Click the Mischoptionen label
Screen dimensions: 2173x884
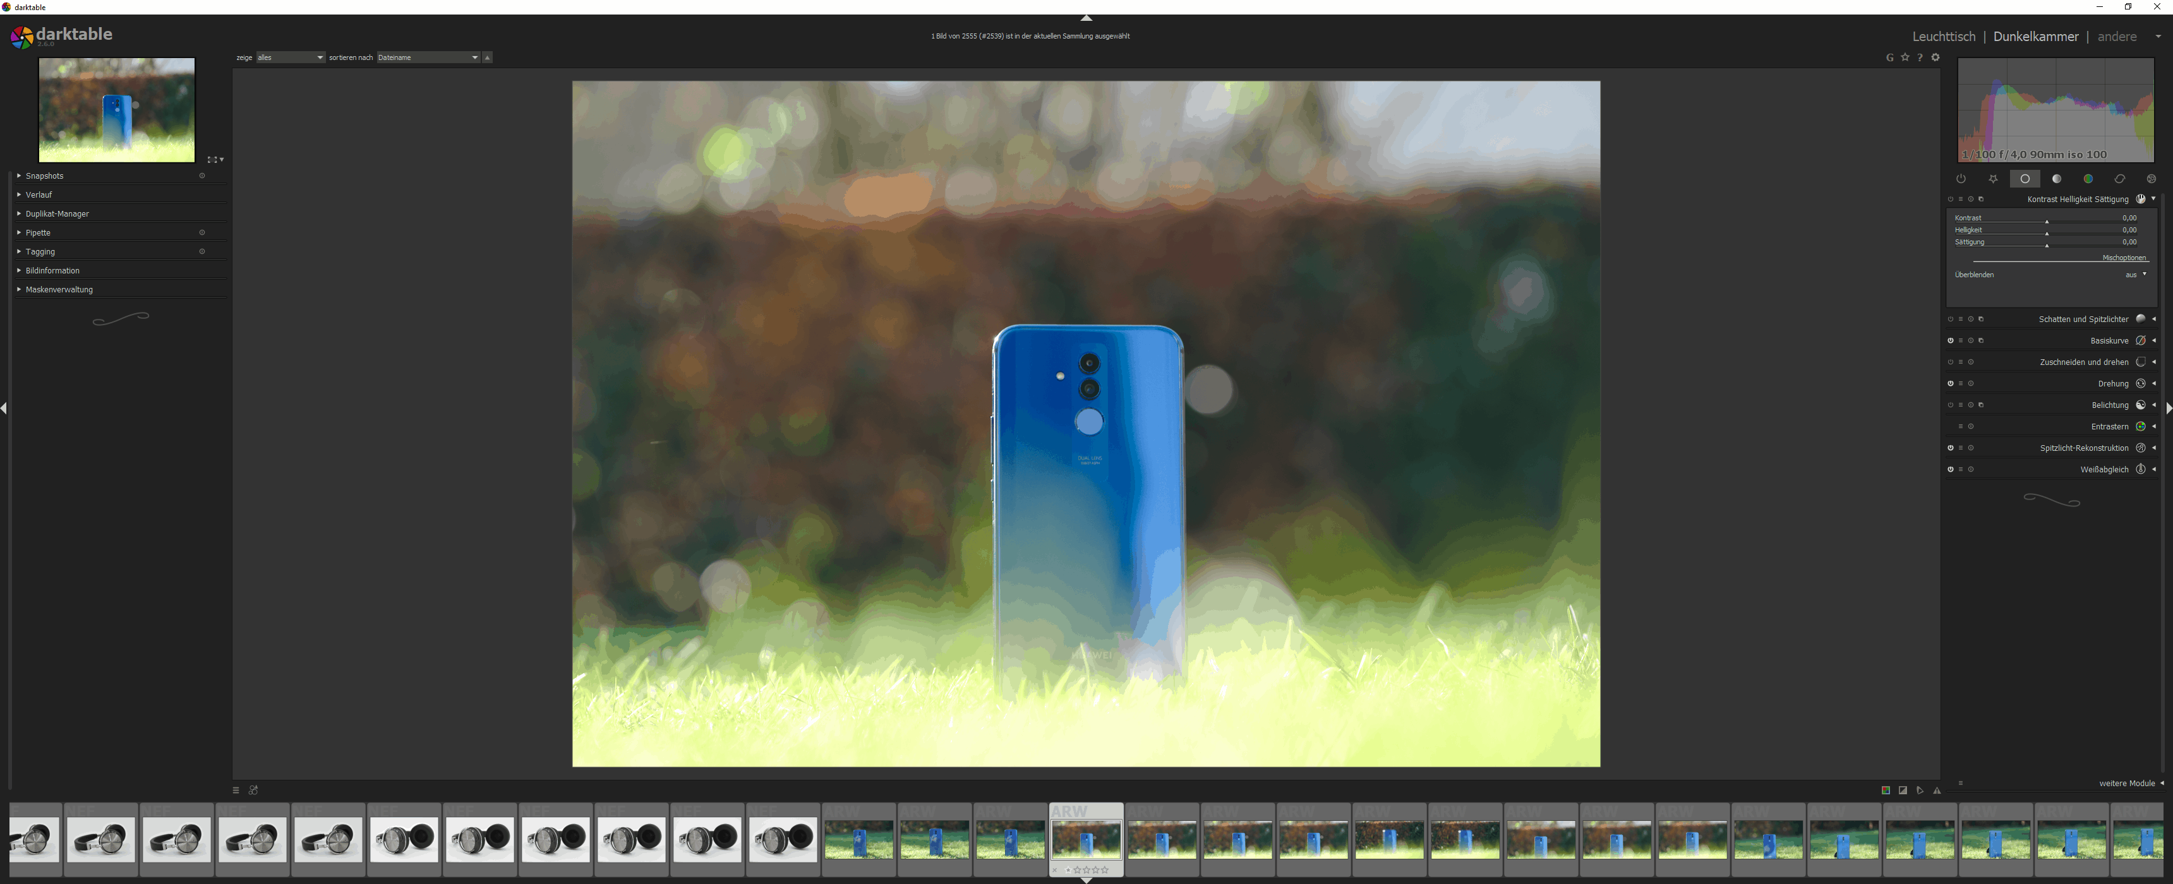(x=2124, y=257)
